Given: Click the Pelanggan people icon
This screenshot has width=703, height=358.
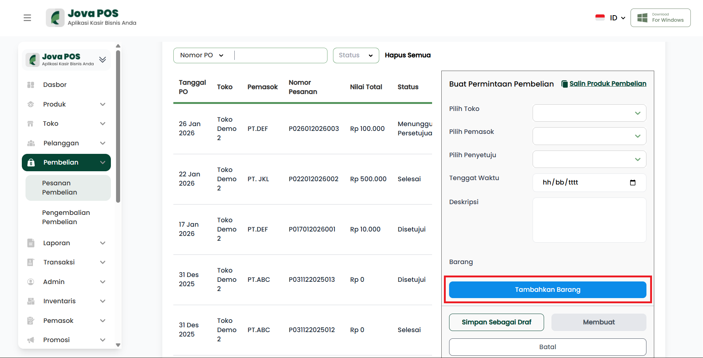Looking at the screenshot, I should pos(31,143).
